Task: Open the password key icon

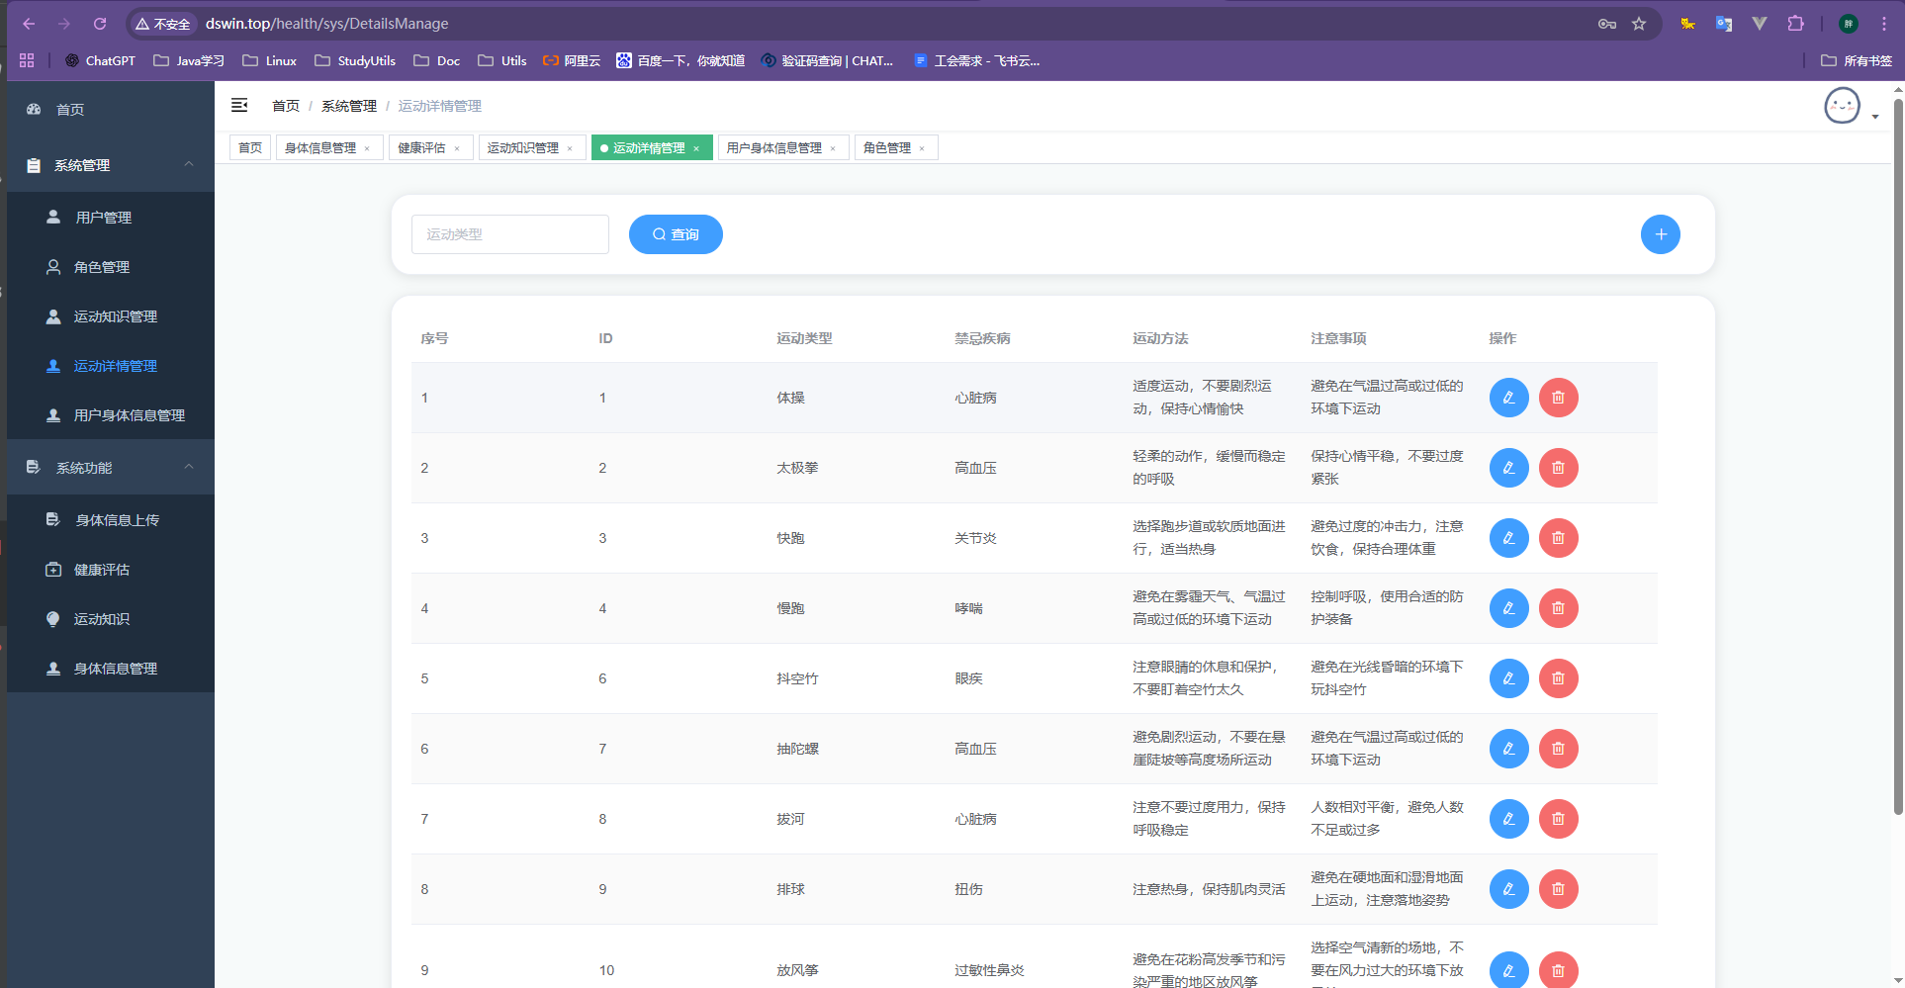Action: point(1606,24)
